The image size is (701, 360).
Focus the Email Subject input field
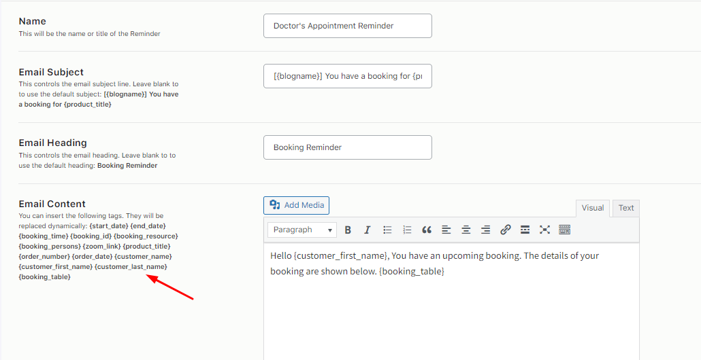(348, 76)
